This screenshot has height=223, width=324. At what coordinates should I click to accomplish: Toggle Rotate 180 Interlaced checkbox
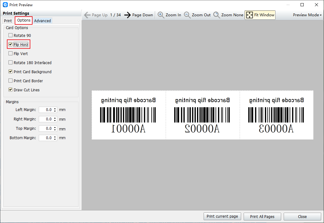[x=10, y=63]
